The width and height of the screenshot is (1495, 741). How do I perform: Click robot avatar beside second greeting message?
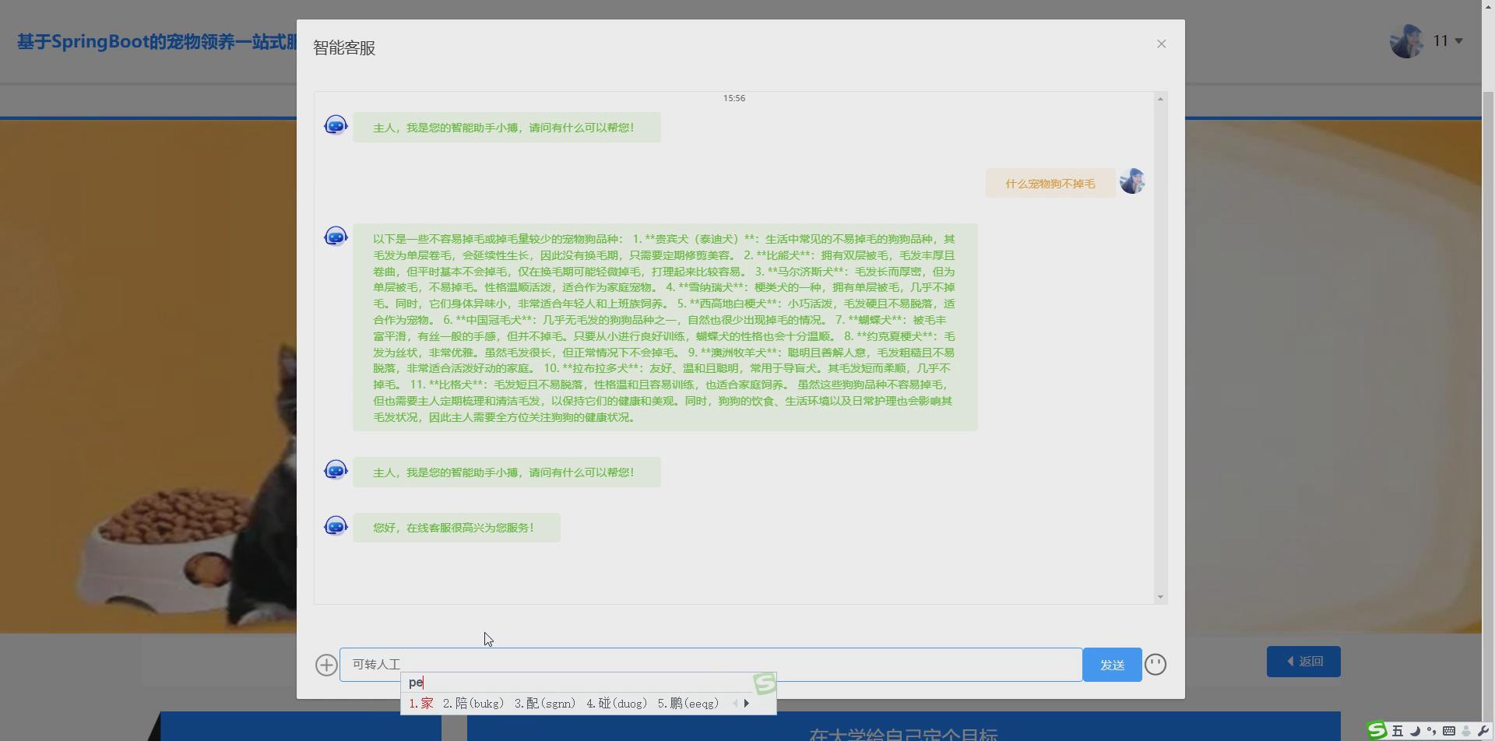[336, 470]
